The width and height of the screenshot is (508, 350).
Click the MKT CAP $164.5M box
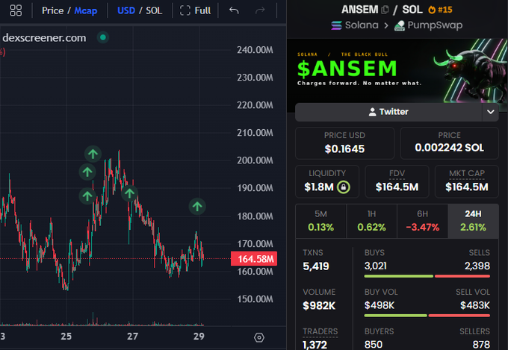(466, 181)
